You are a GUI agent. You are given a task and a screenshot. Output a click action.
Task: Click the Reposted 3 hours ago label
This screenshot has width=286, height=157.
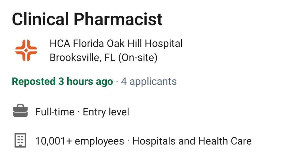click(x=62, y=81)
